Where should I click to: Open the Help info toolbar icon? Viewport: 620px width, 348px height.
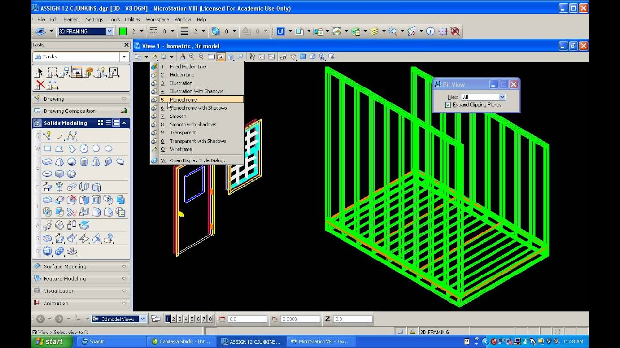[x=430, y=31]
